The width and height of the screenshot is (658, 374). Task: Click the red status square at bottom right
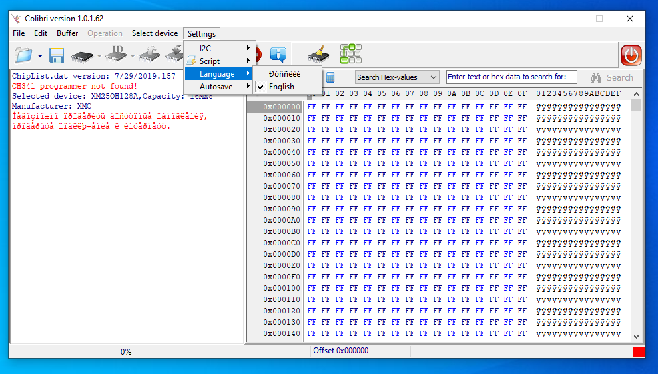click(x=639, y=351)
